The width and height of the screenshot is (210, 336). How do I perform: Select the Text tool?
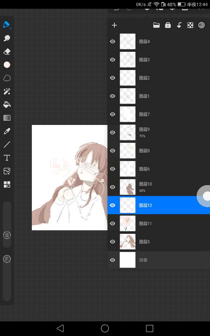click(x=7, y=158)
